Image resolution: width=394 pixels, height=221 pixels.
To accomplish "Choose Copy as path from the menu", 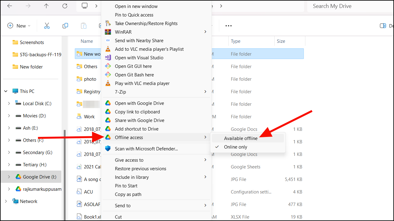I will [x=128, y=194].
